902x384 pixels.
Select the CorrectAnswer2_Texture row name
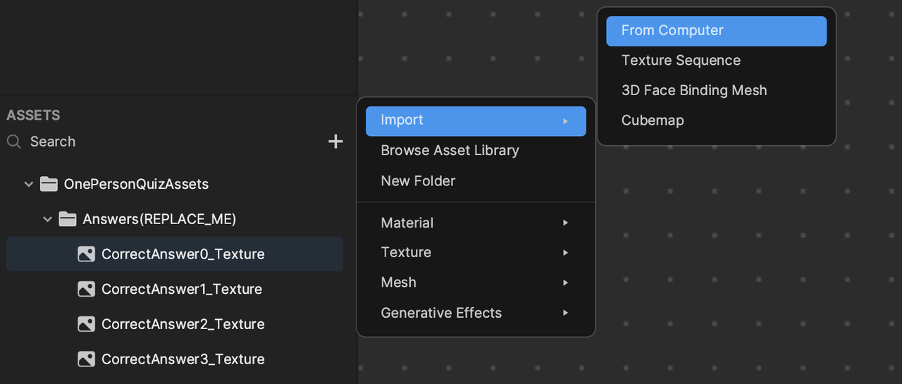(x=183, y=324)
